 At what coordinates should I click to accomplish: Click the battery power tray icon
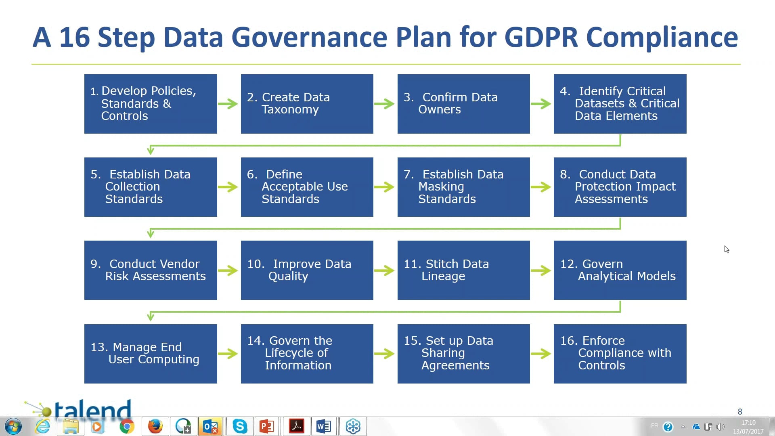tap(708, 427)
